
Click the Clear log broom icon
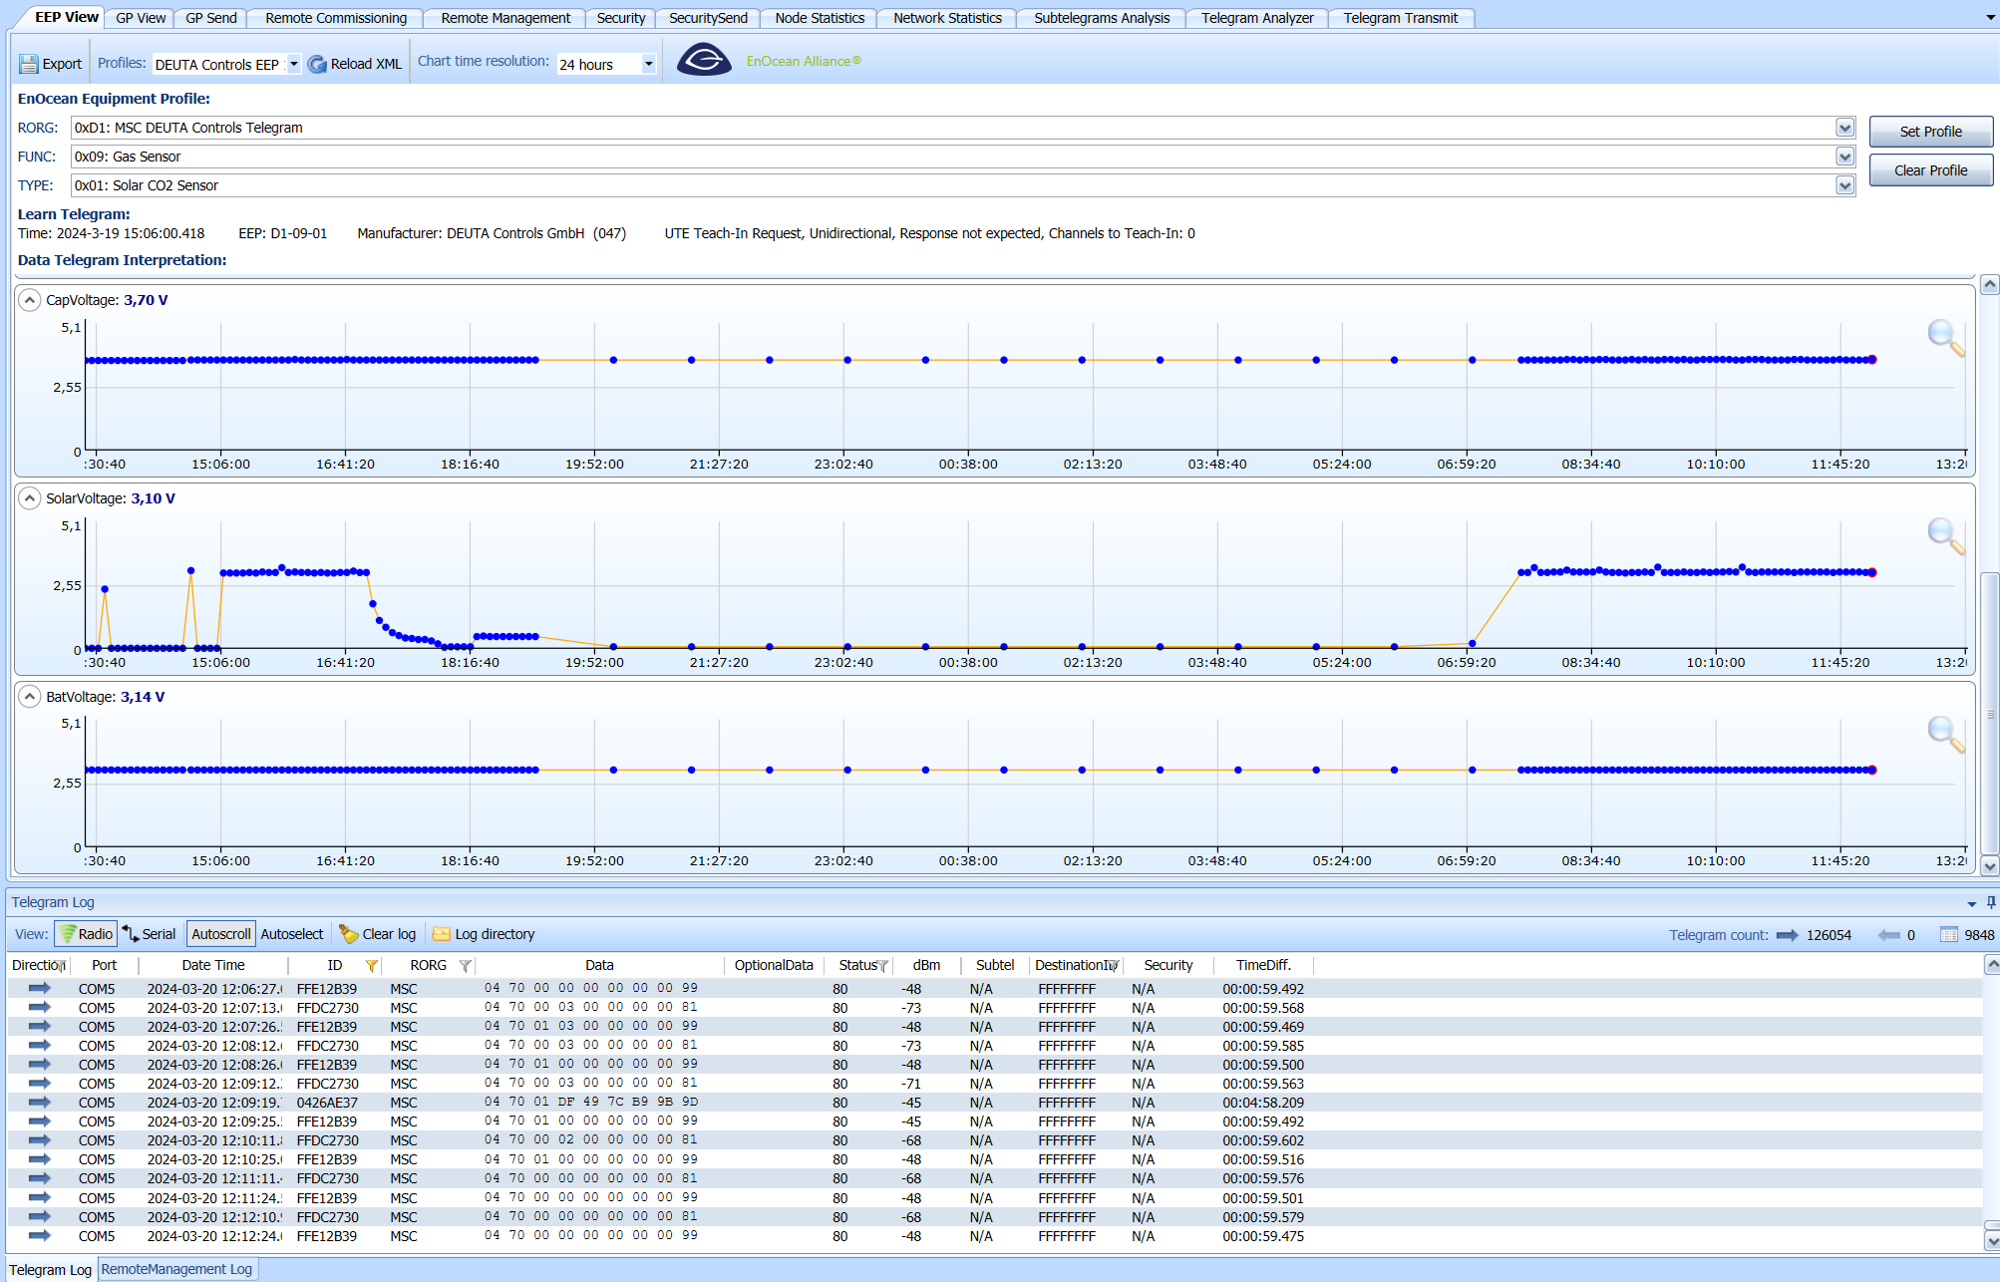point(349,934)
